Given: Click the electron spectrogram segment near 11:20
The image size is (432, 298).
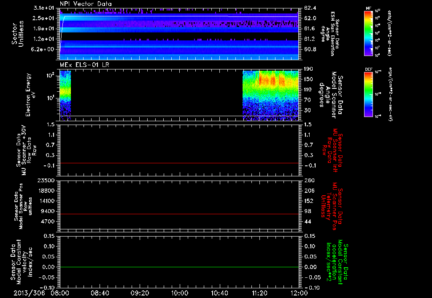Looking at the screenshot, I should pos(270,95).
